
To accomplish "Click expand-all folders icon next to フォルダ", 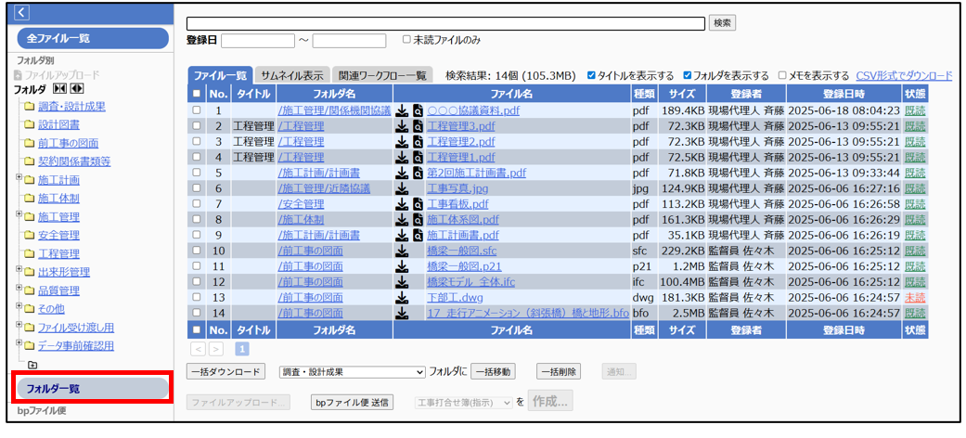I will pyautogui.click(x=77, y=89).
